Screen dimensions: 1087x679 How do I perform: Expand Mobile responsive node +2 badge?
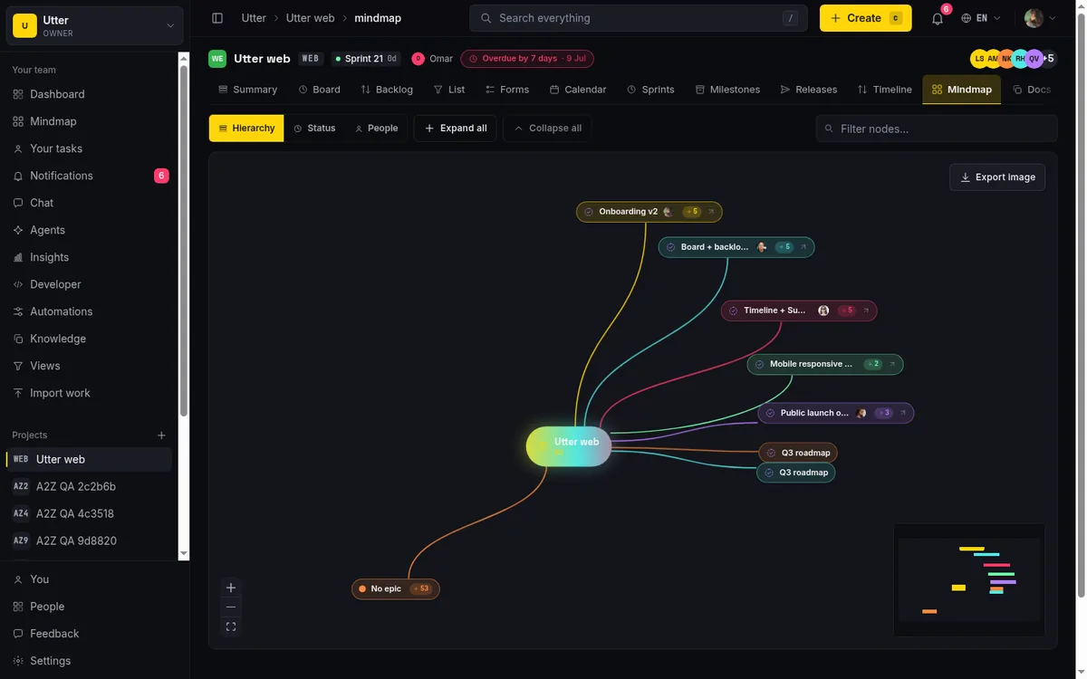[x=872, y=364]
